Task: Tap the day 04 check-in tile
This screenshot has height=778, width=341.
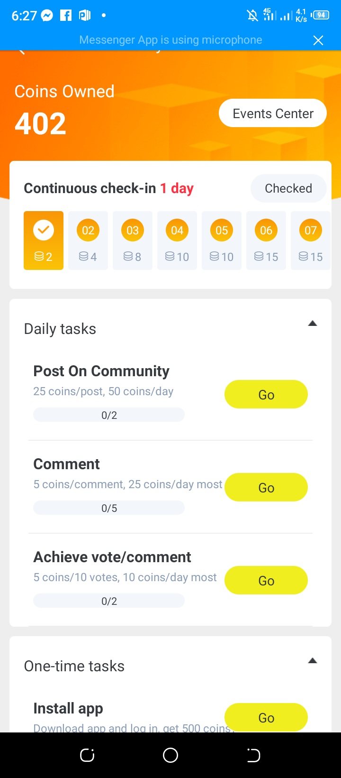Action: tap(177, 240)
